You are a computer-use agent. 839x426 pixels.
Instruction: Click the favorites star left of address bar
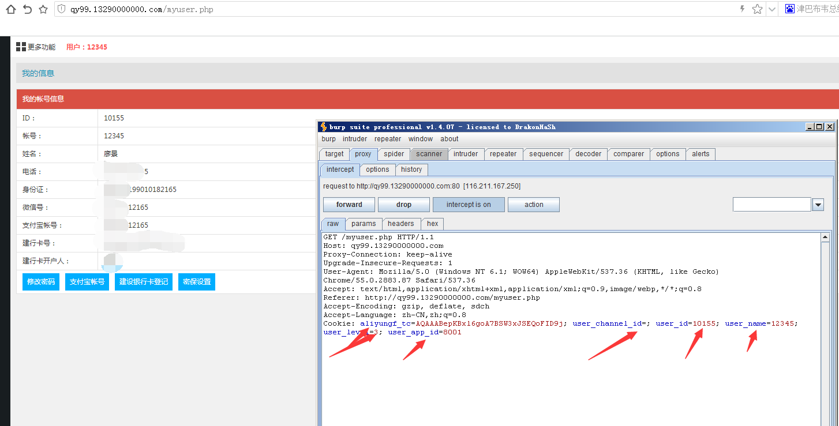tap(43, 9)
